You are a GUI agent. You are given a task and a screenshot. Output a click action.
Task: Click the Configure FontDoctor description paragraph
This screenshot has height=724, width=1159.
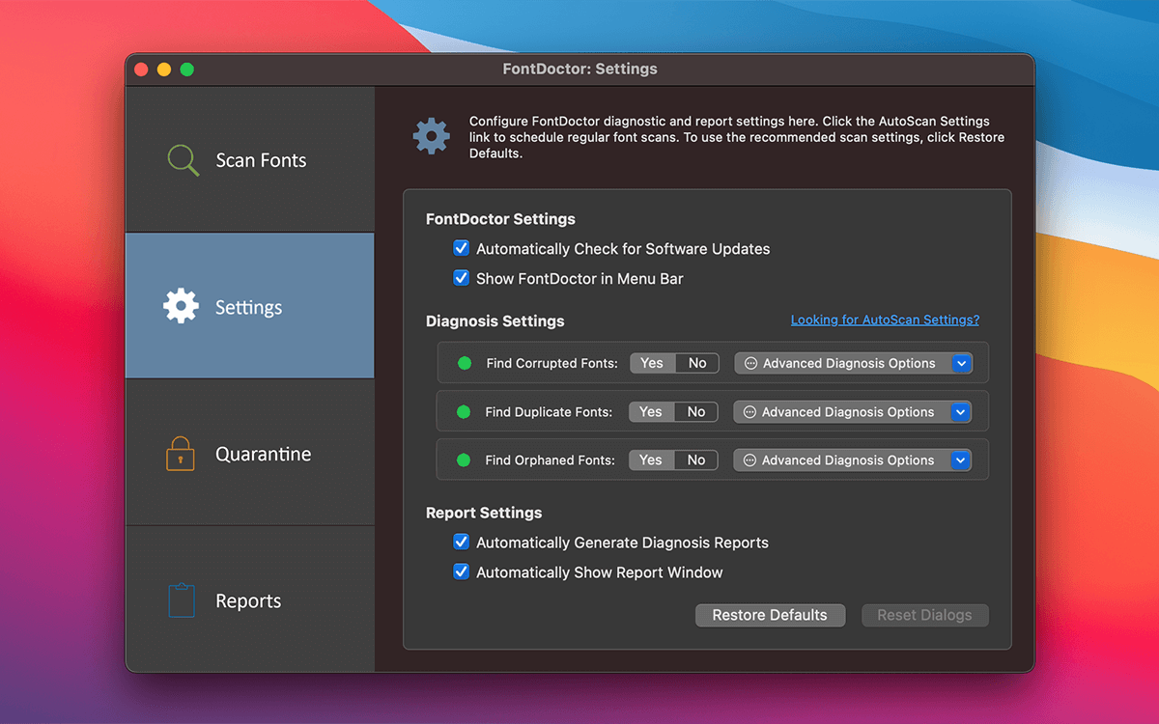tap(737, 138)
